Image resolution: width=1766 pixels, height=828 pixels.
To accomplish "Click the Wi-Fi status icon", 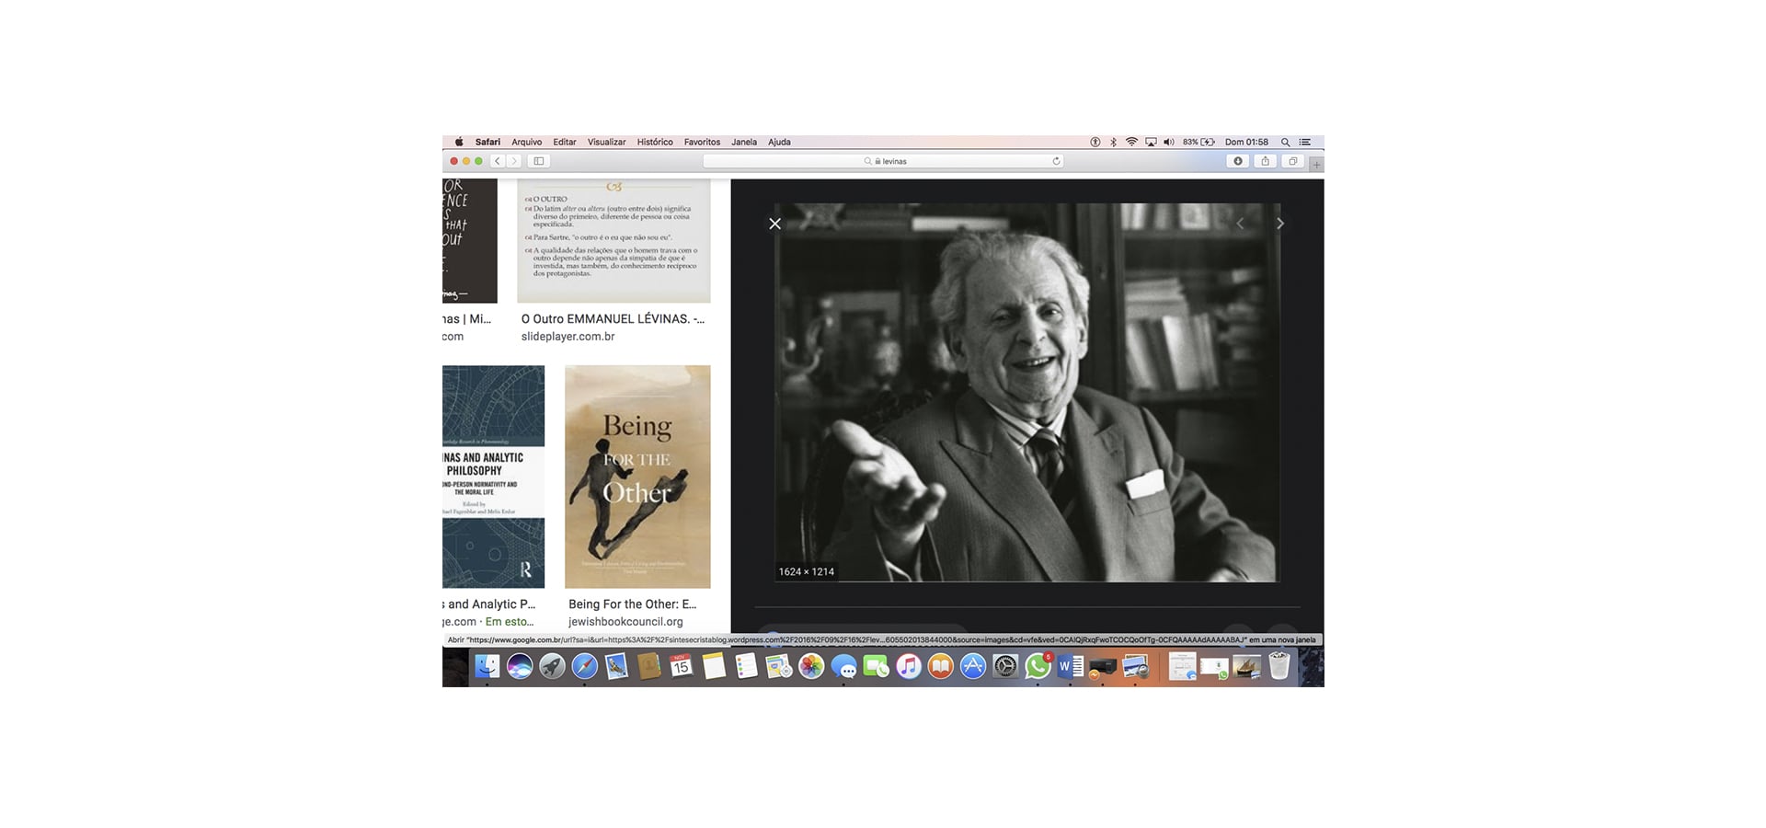I will tap(1131, 142).
